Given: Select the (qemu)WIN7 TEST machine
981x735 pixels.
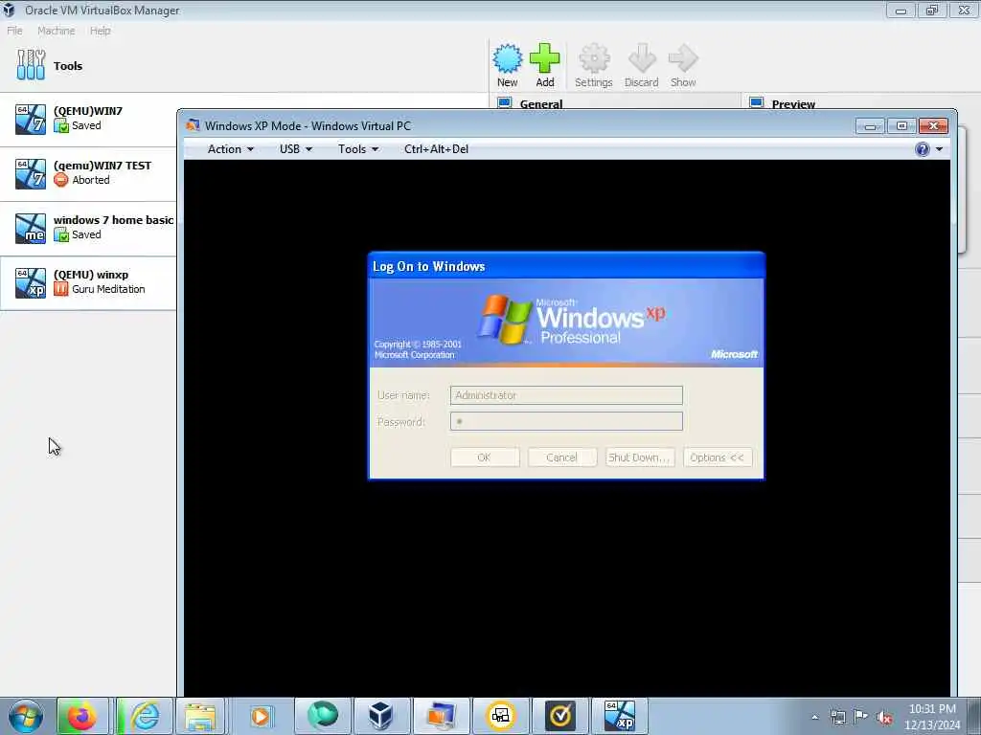Looking at the screenshot, I should 88,174.
